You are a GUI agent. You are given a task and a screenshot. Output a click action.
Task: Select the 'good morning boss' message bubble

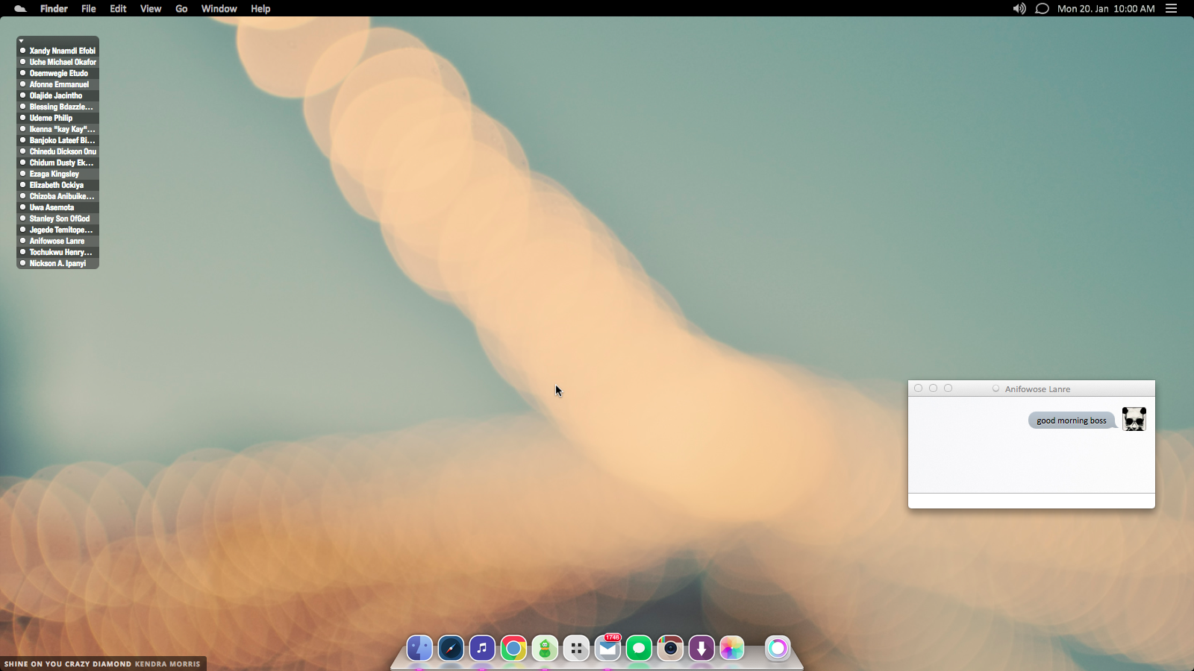coord(1072,420)
